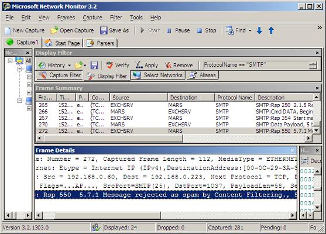Click the Save As floppy disk icon
The width and height of the screenshot is (326, 234).
[104, 30]
